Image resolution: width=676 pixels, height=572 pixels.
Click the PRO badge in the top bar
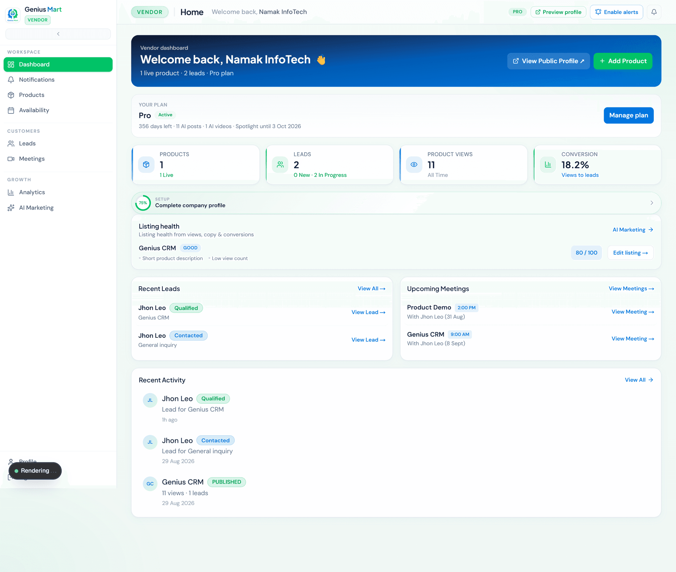[517, 12]
